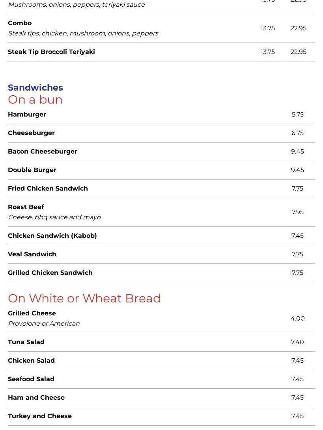
Task: Click the On a bun subheading
Action: [x=35, y=100]
